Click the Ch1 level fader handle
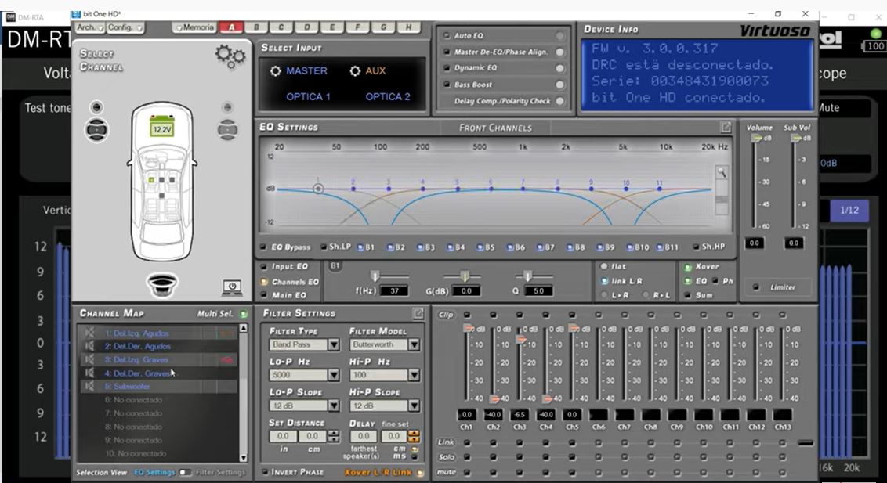The image size is (887, 483). [x=469, y=328]
